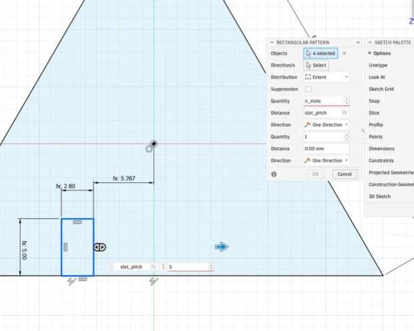Click the sketch origin point
The image size is (414, 331).
(154, 143)
